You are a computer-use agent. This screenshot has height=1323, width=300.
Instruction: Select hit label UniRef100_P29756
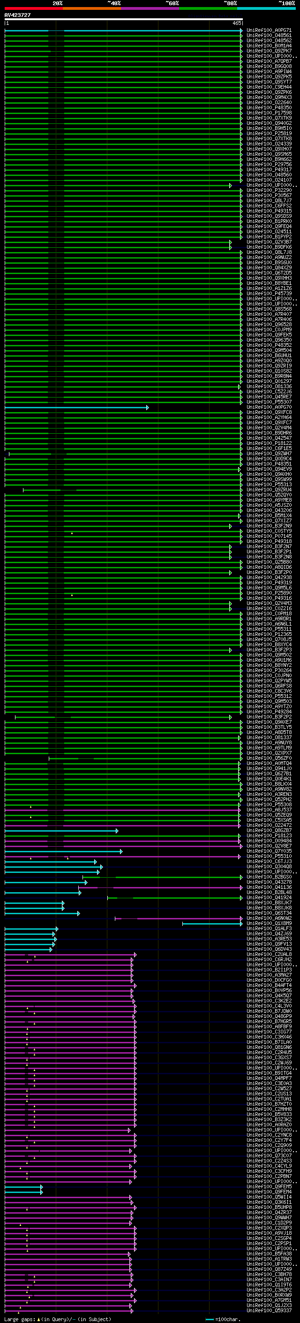269,164
